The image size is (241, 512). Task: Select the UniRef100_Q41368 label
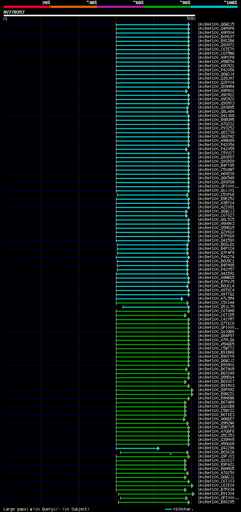(216, 116)
